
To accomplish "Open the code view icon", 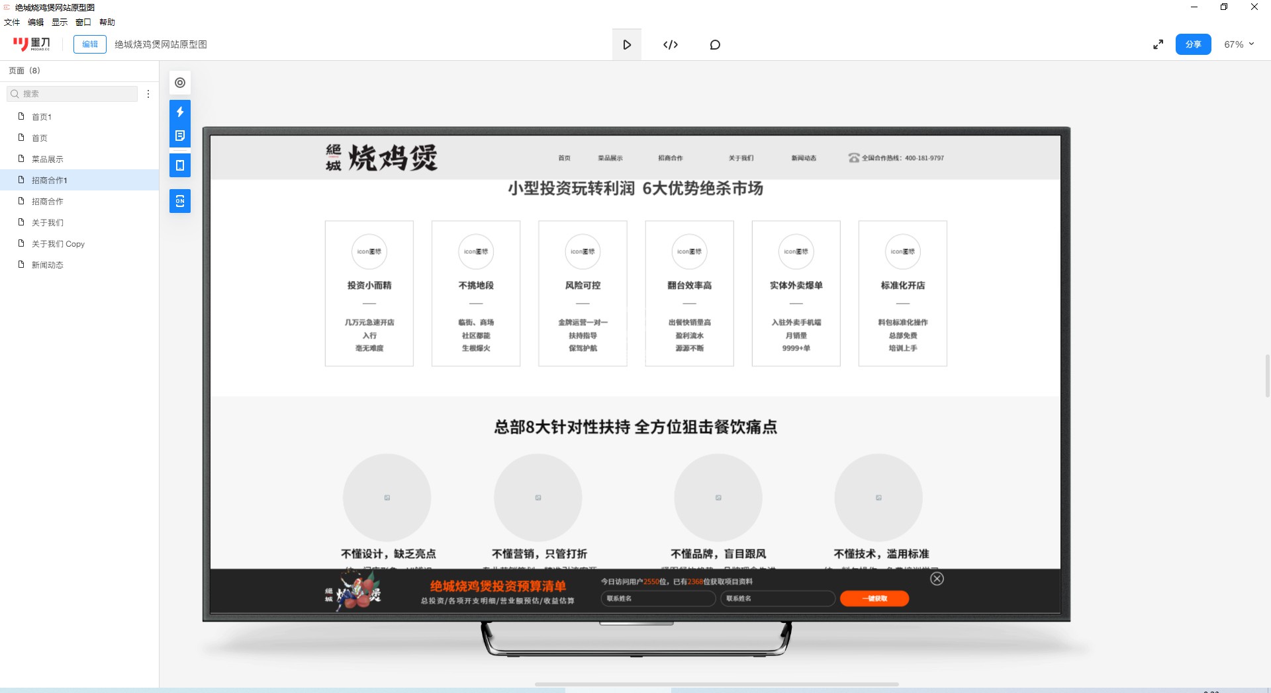I will coord(671,45).
